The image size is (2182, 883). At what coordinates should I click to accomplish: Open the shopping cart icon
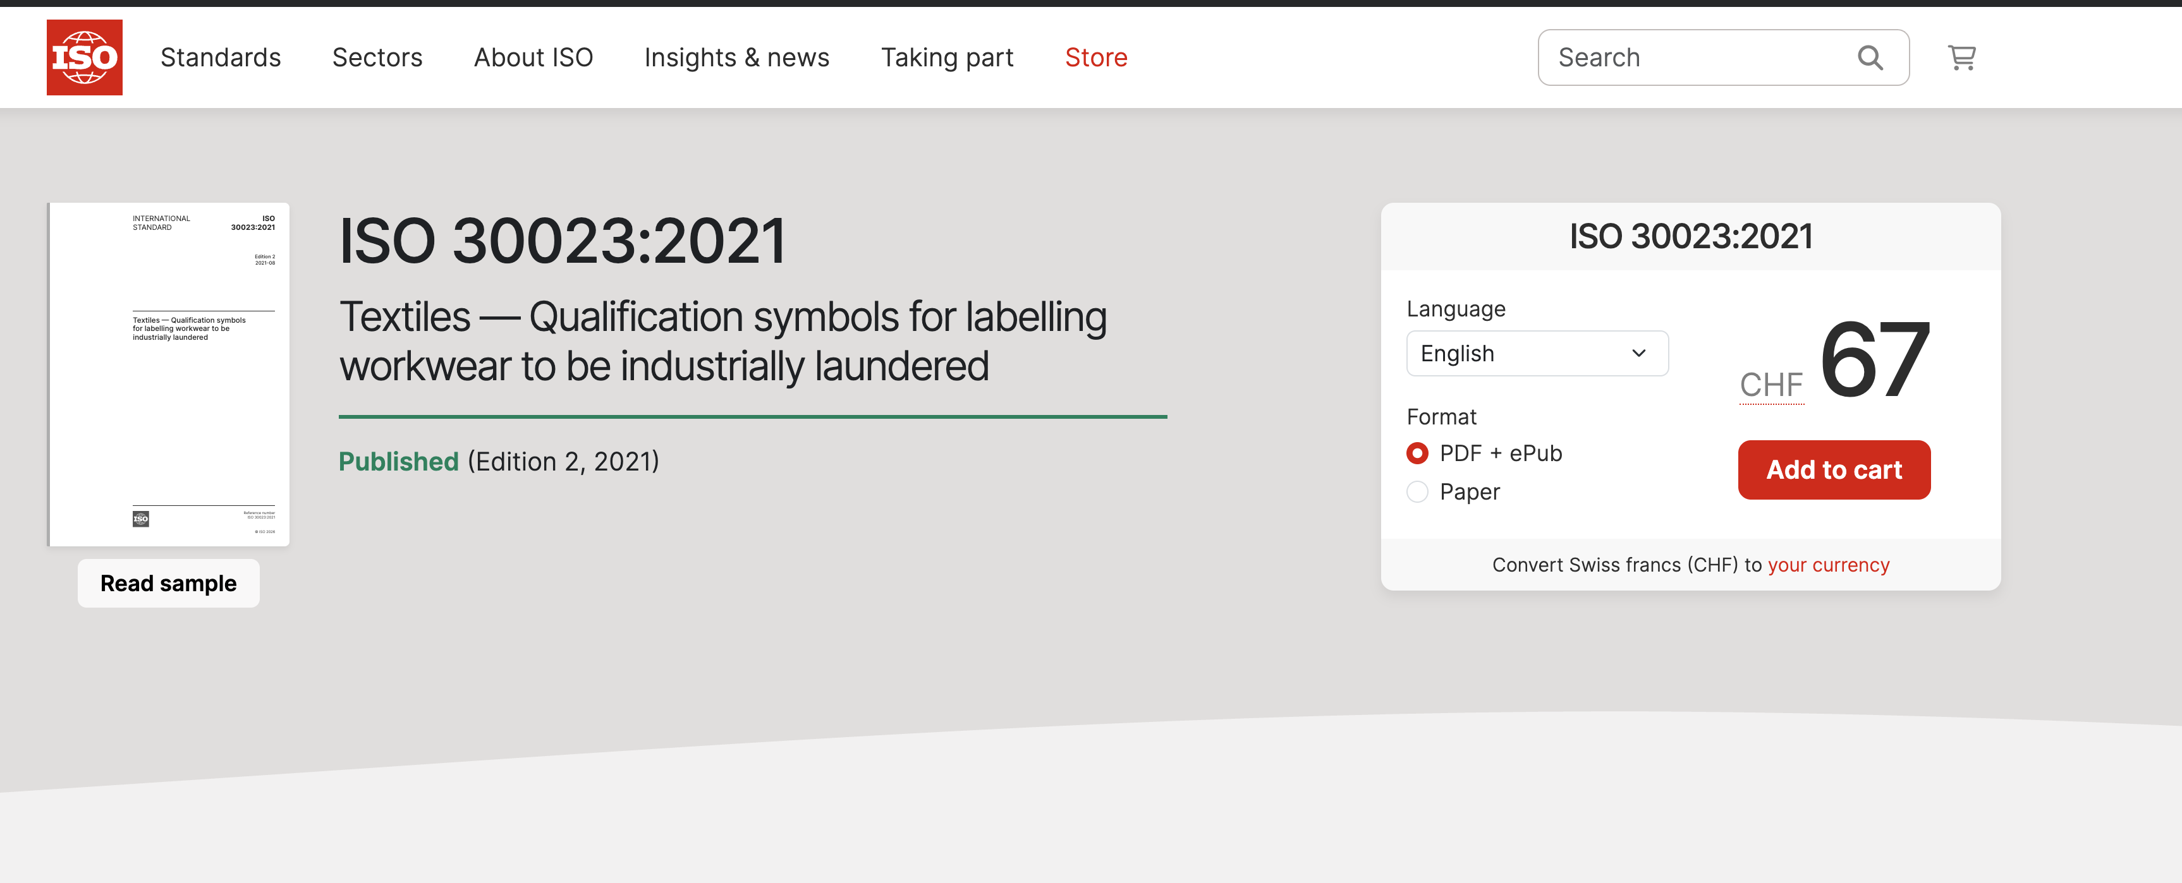[x=1962, y=57]
